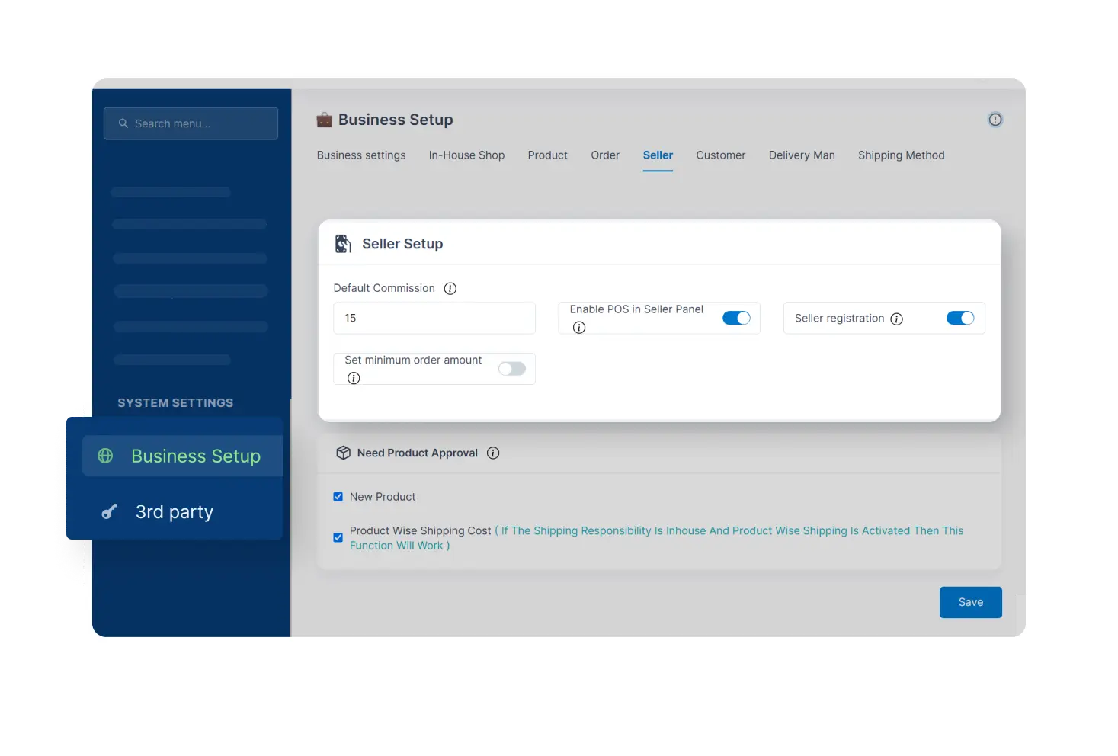
Task: Open the info icon at the top right
Action: coord(995,119)
